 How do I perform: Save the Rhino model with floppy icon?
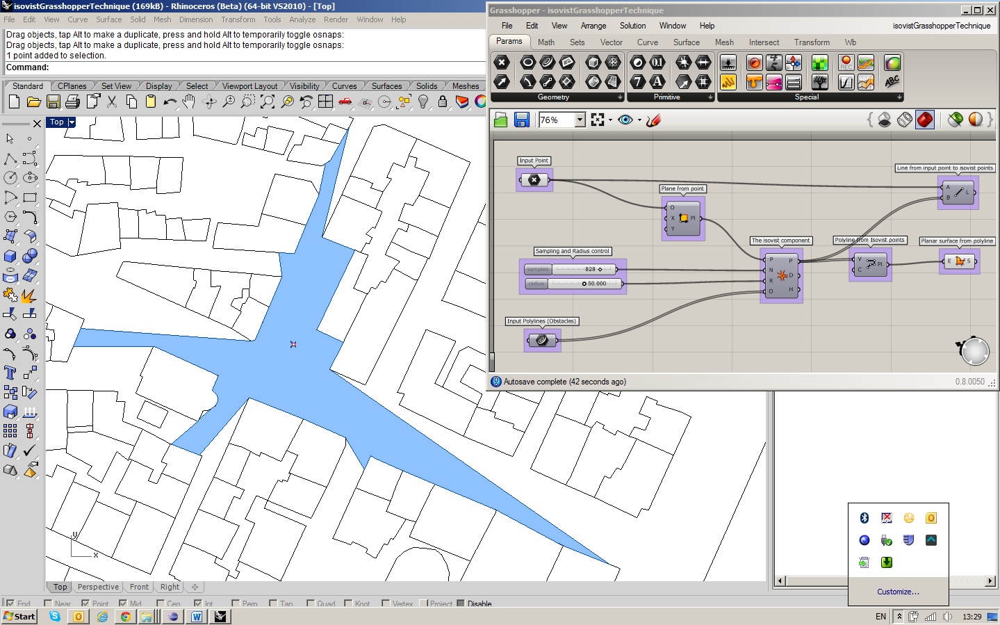click(x=53, y=102)
